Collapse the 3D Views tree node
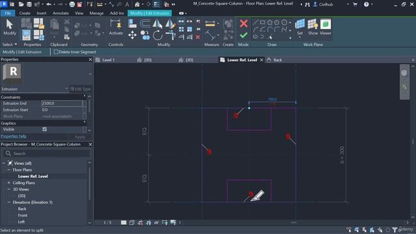Image resolution: width=416 pixels, height=234 pixels. click(8, 189)
